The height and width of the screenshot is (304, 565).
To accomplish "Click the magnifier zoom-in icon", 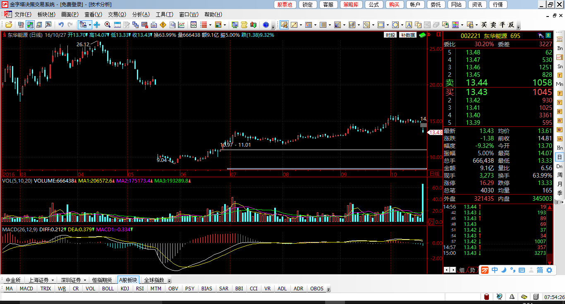I will (108, 25).
